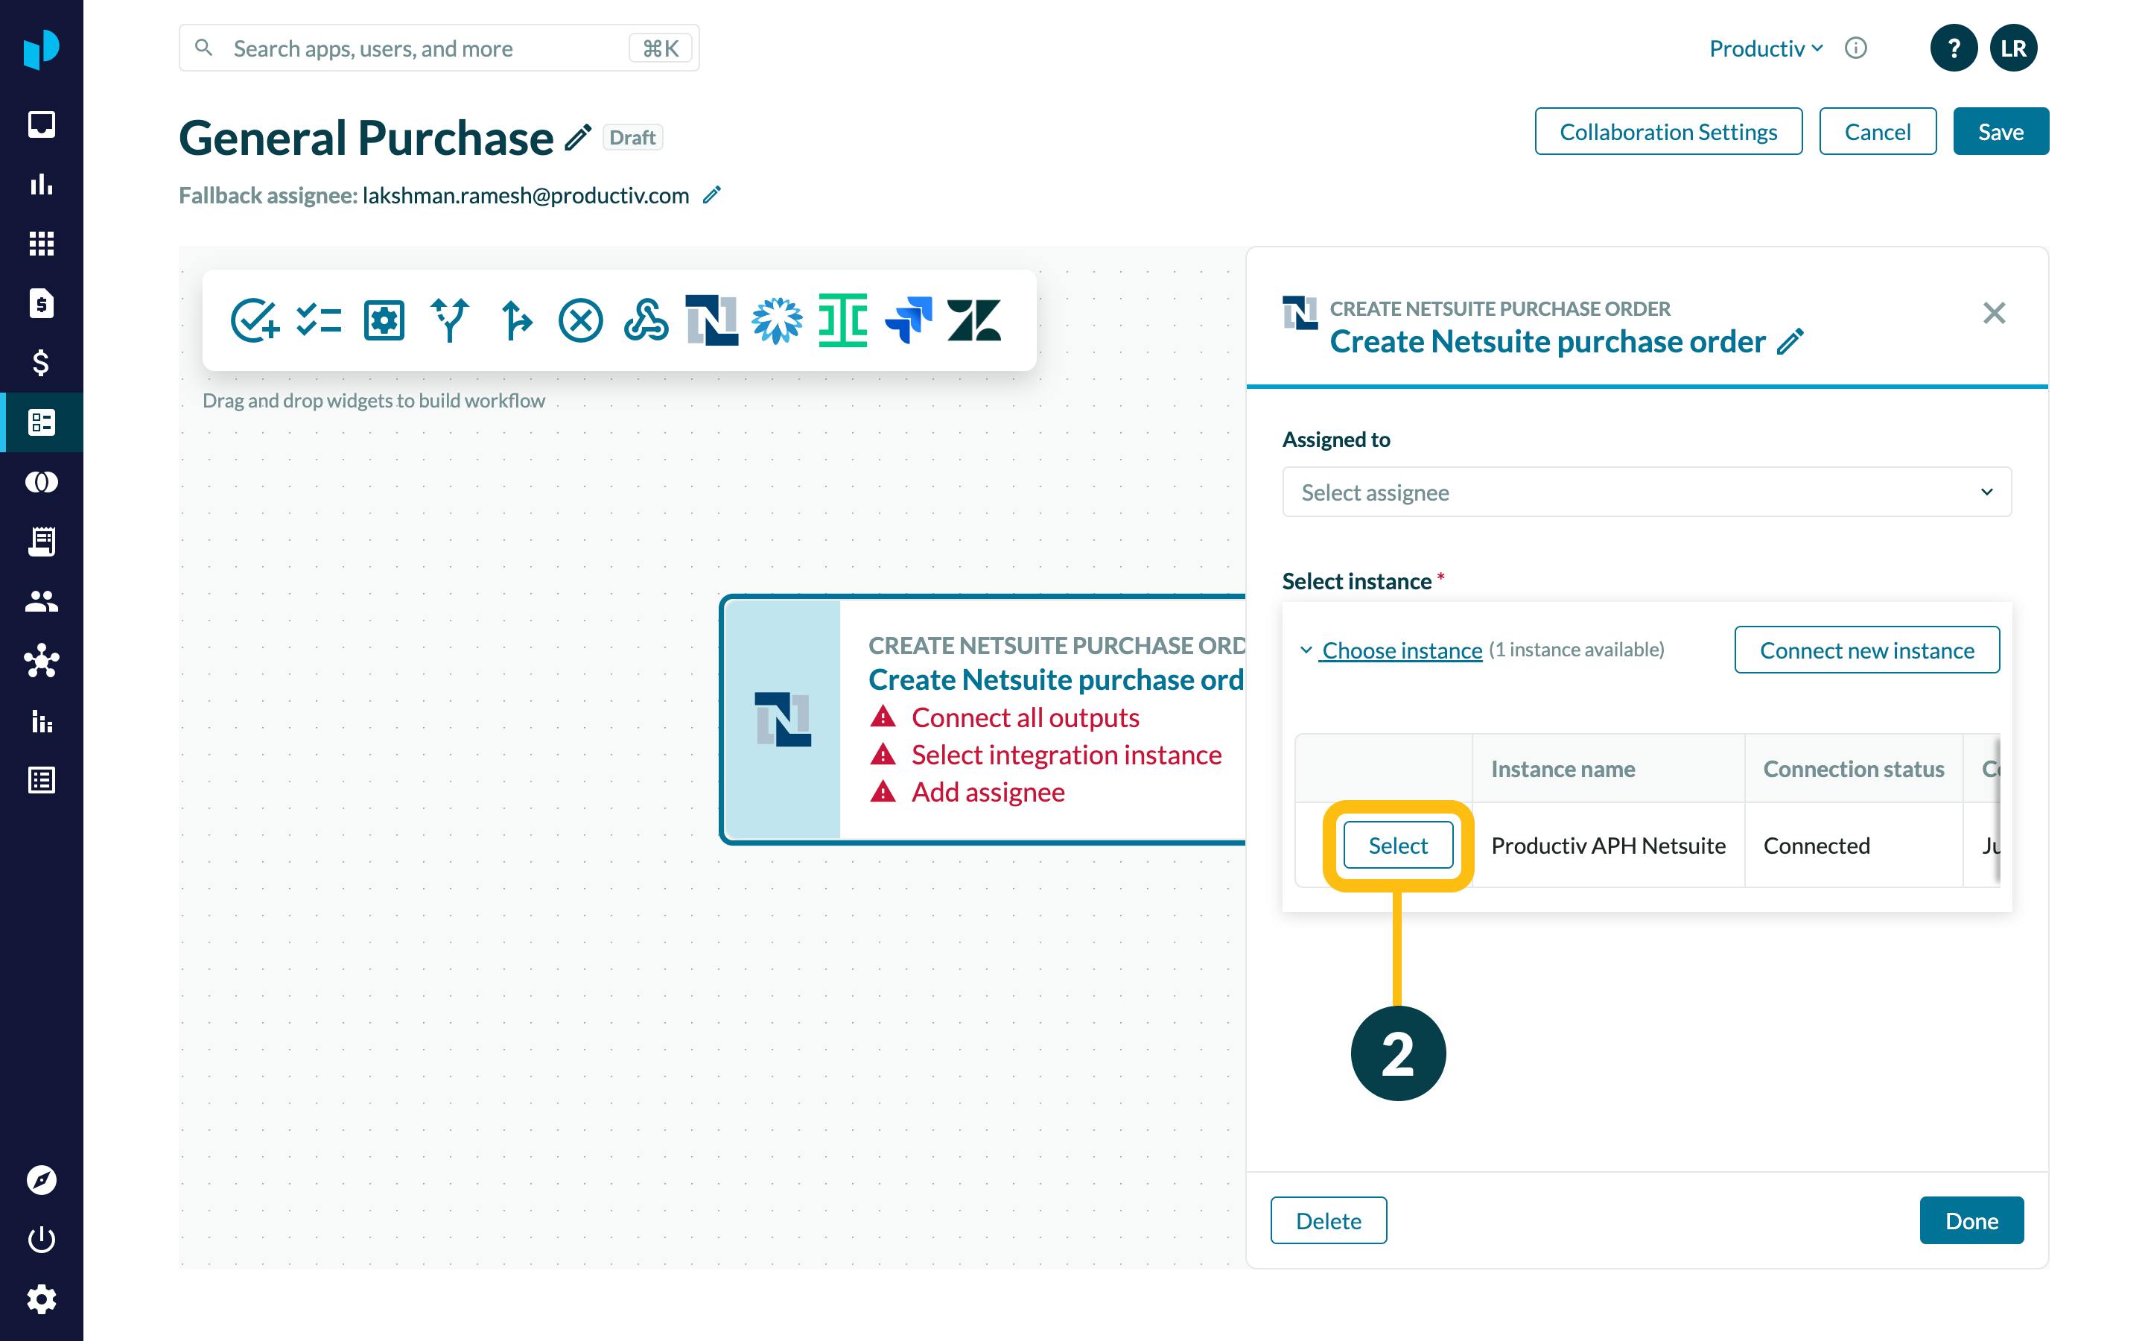Edit the General Purchase title pencil
This screenshot has height=1341, width=2145.
[578, 139]
